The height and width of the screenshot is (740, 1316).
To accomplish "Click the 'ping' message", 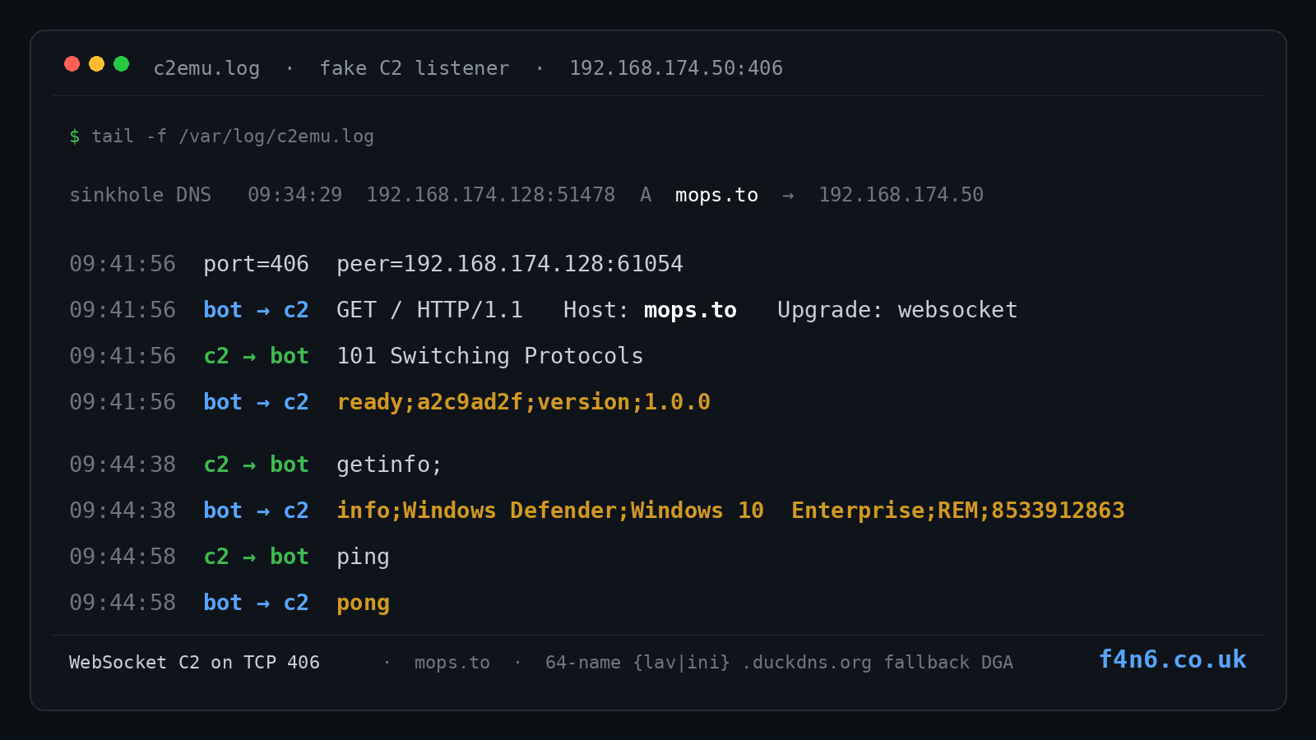I will pyautogui.click(x=363, y=557).
